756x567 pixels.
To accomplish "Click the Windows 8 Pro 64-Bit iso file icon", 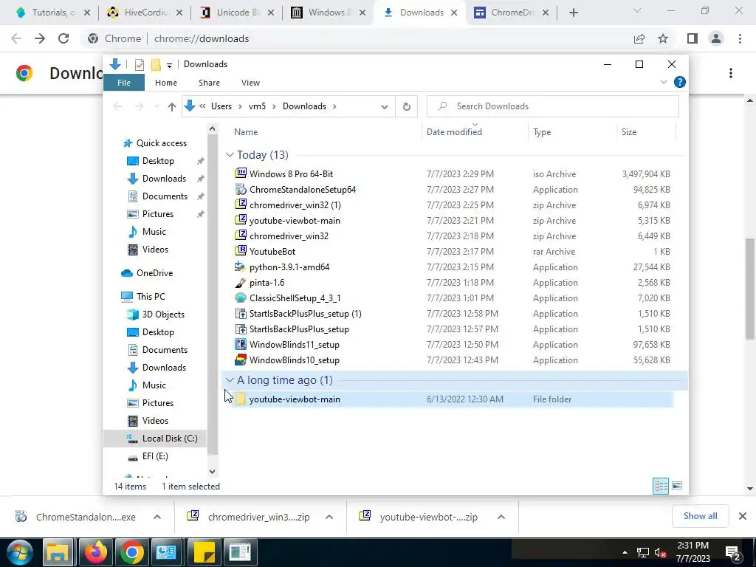I will (x=240, y=173).
